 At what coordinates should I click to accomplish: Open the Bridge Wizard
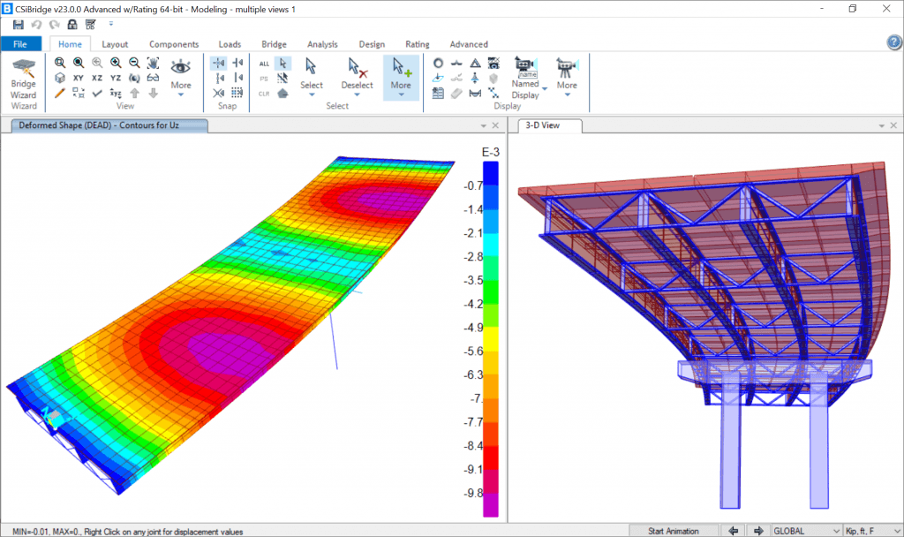[x=23, y=79]
